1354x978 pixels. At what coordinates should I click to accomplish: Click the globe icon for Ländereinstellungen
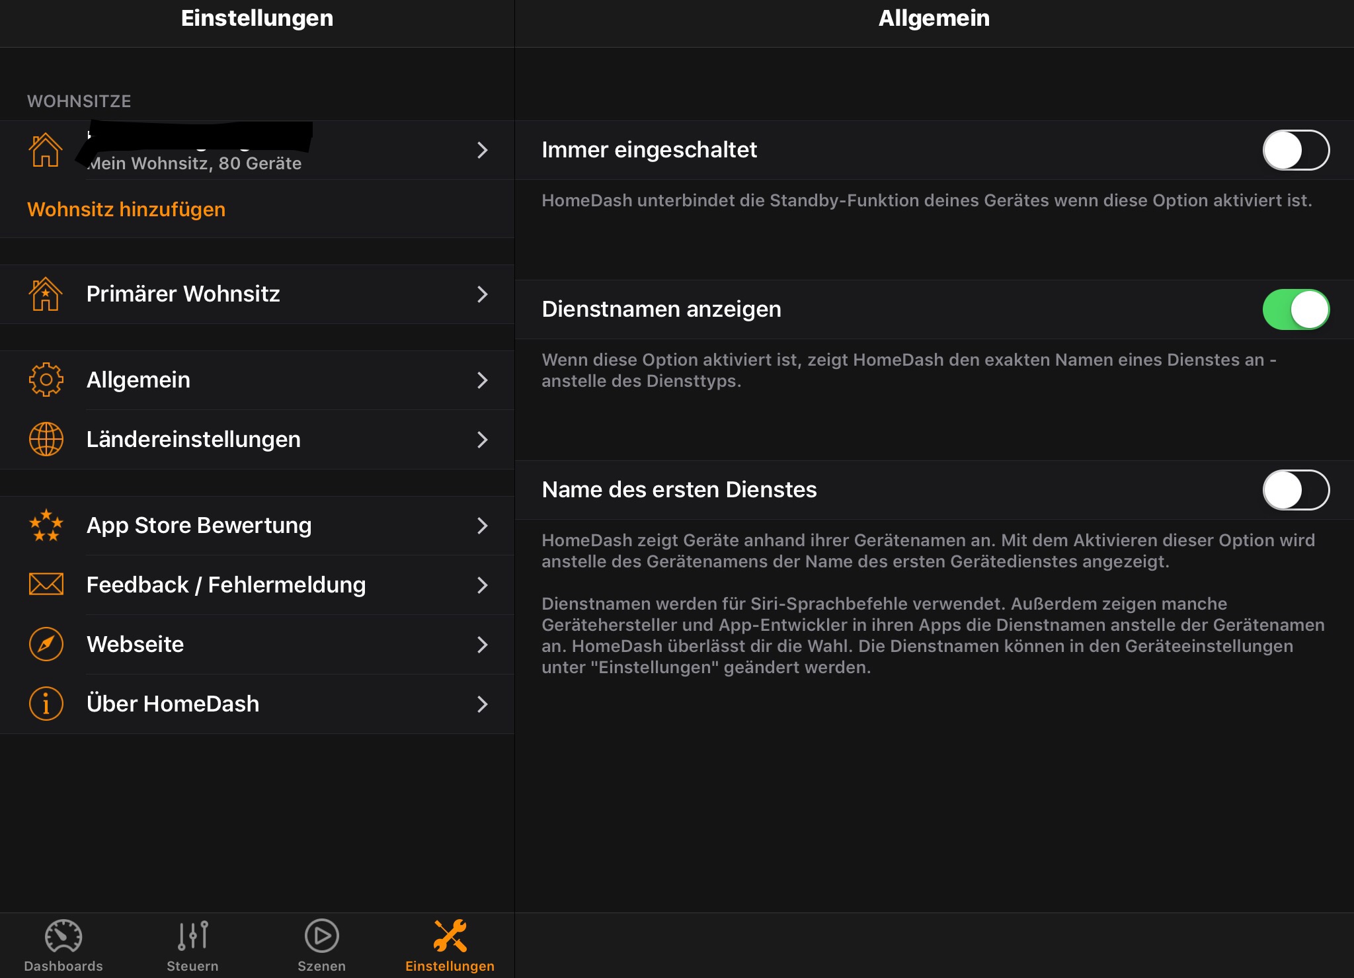point(46,440)
